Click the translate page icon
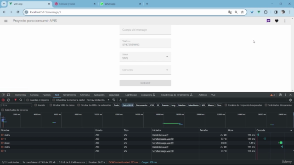 click(230, 12)
